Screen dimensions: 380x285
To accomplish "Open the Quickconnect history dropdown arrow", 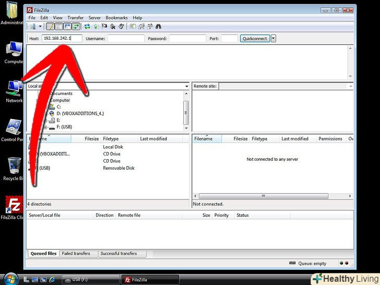I will 274,38.
